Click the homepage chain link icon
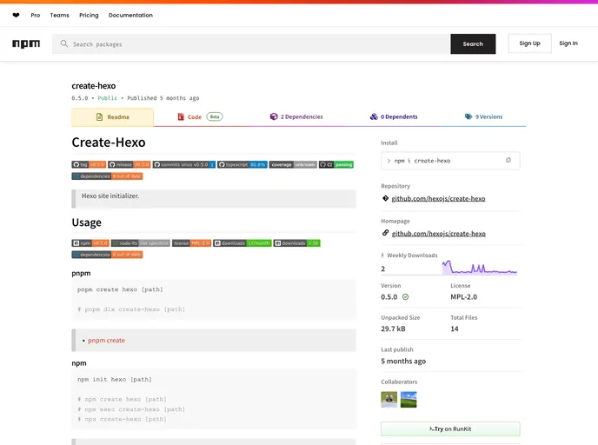 point(385,233)
